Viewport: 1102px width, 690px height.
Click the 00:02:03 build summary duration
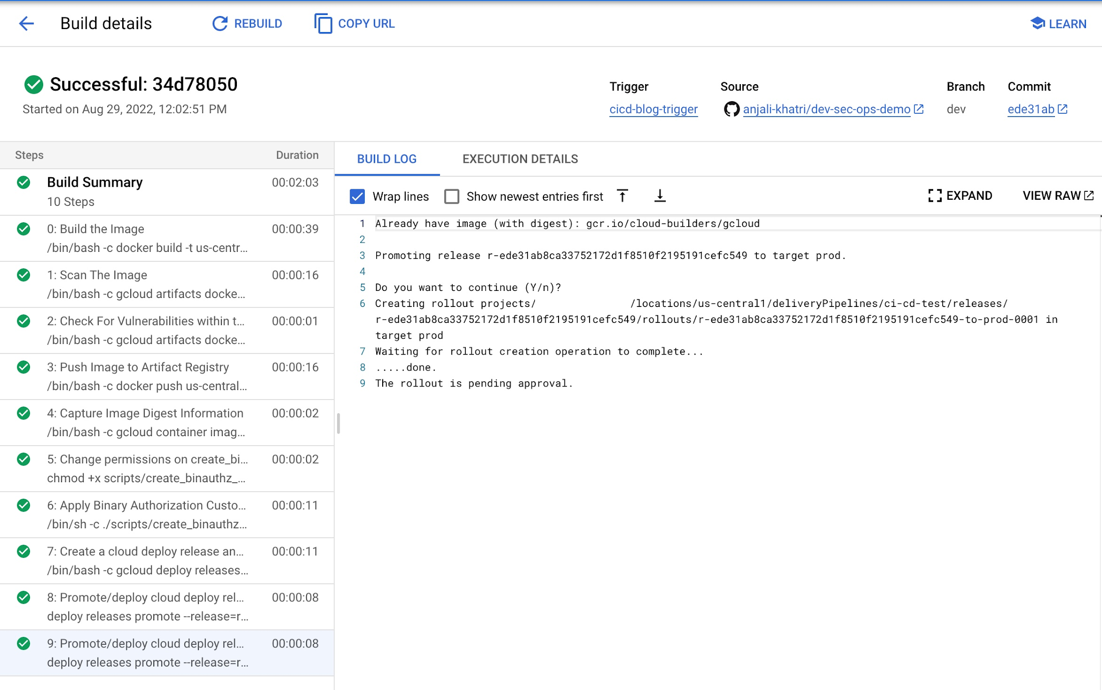295,182
